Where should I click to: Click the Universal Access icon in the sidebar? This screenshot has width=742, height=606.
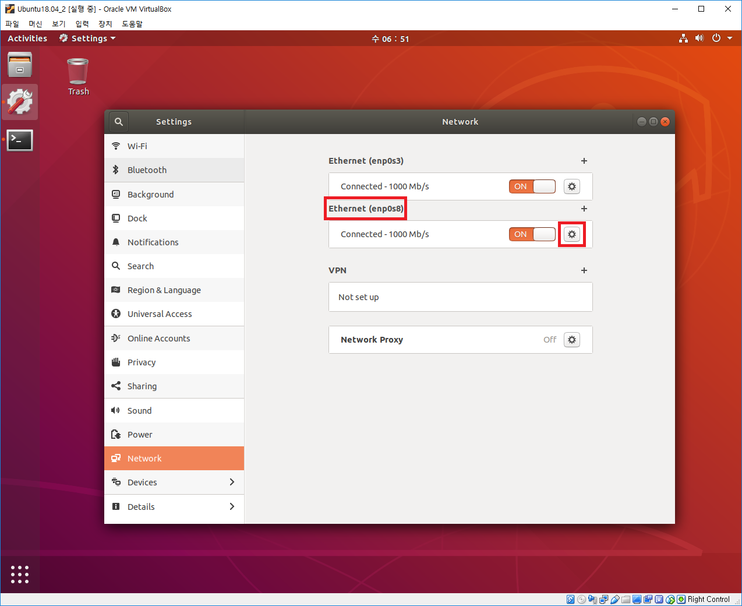pyautogui.click(x=116, y=313)
